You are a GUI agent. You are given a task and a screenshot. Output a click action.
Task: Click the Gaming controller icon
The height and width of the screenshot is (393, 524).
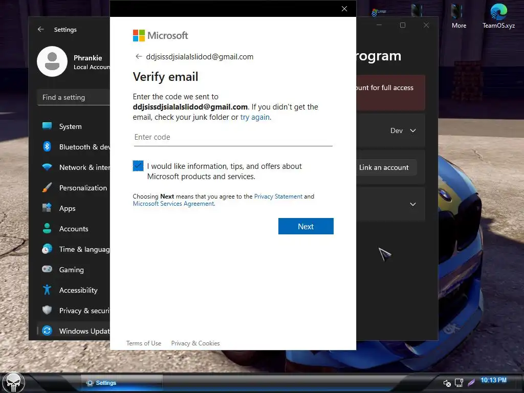47,269
